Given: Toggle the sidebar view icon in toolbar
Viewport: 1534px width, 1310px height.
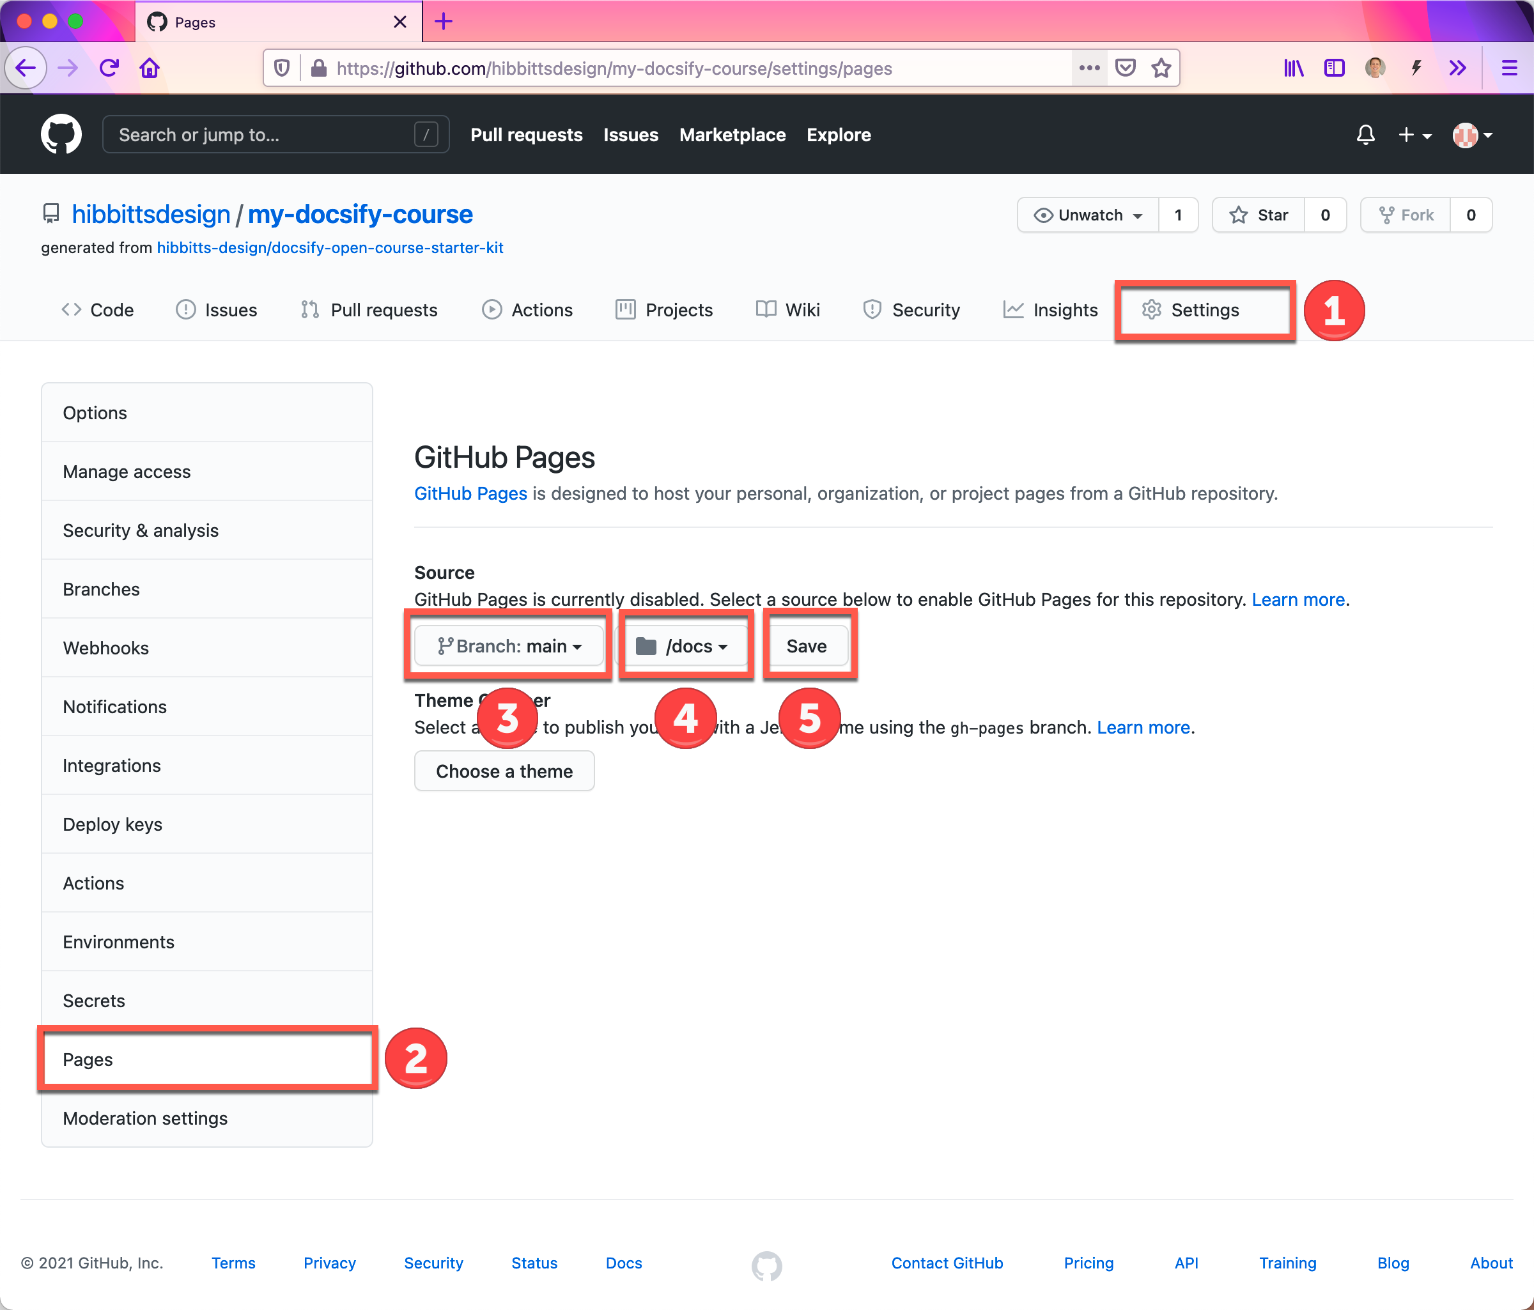Looking at the screenshot, I should [x=1333, y=68].
